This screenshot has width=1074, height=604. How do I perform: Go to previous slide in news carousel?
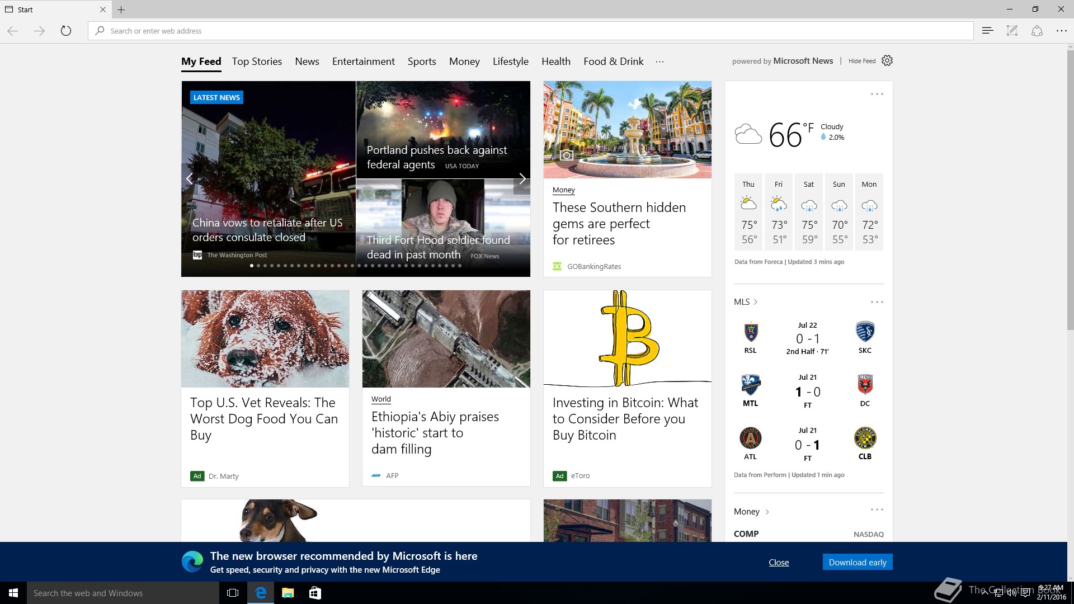[x=190, y=179]
